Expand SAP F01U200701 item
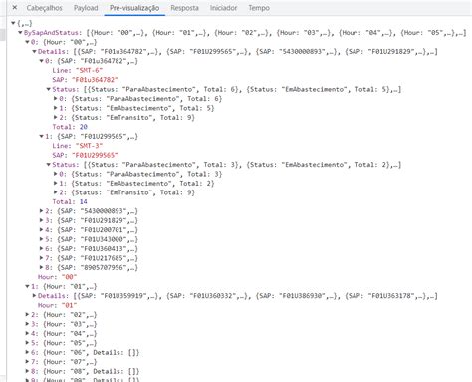The height and width of the screenshot is (382, 472). pyautogui.click(x=42, y=229)
